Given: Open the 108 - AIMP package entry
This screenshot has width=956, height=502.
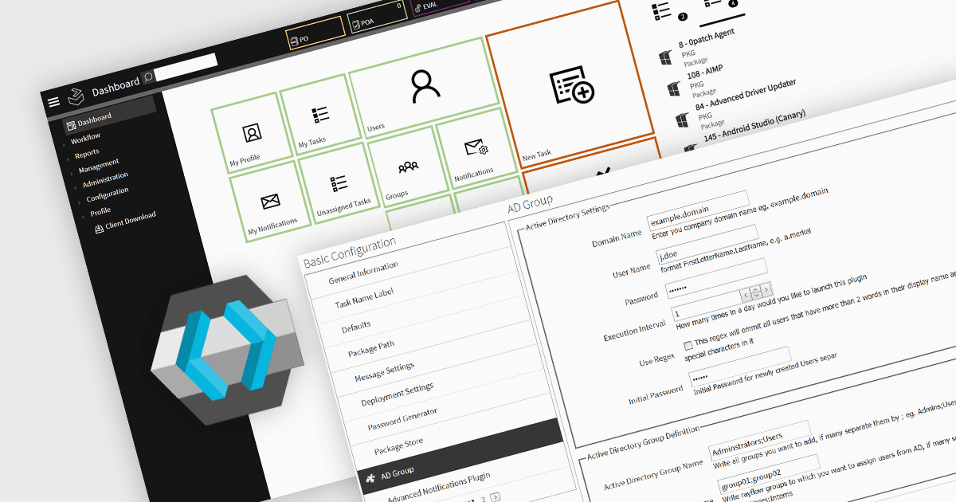Looking at the screenshot, I should pyautogui.click(x=706, y=74).
